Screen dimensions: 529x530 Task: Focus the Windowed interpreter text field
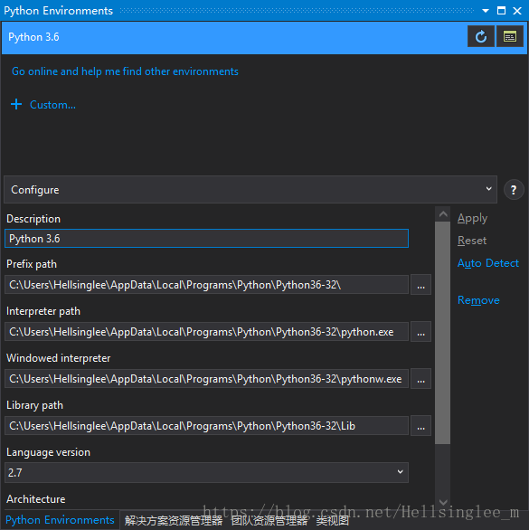(x=206, y=379)
